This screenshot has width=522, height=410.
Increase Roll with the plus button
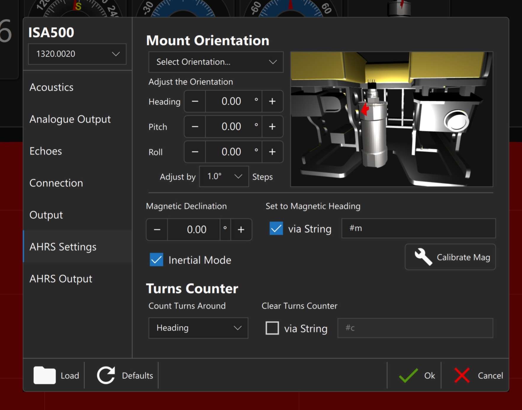pyautogui.click(x=272, y=152)
